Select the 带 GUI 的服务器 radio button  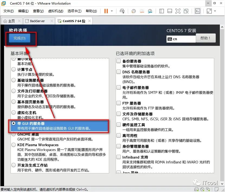pyautogui.click(x=14, y=123)
